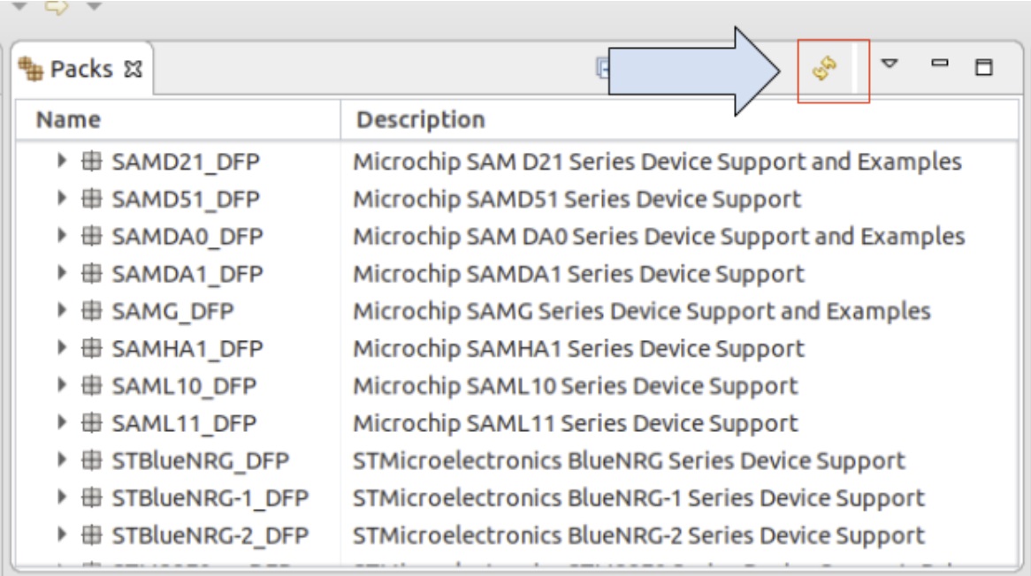Select the SAMDA1_DFP row name
This screenshot has width=1031, height=576.
[x=187, y=274]
